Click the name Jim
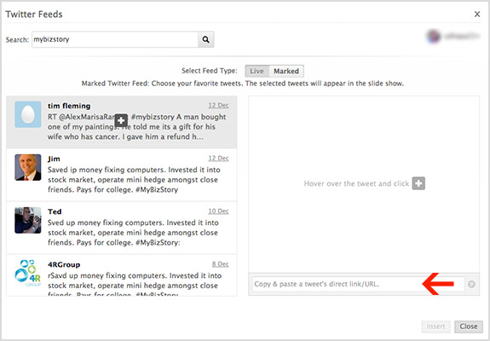This screenshot has height=341, width=490. point(54,159)
